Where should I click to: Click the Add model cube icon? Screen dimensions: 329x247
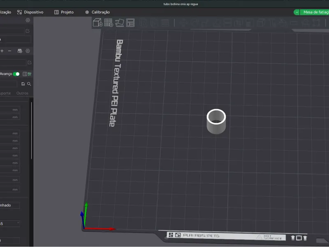click(97, 23)
